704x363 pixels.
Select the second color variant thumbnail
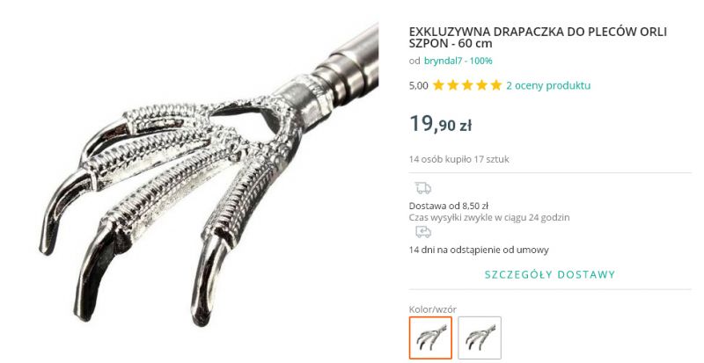(x=480, y=338)
